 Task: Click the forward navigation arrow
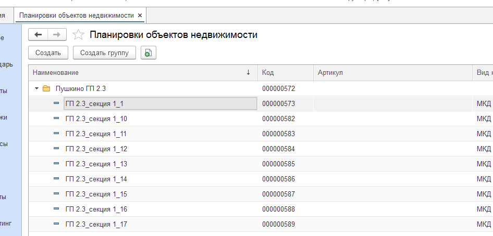[57, 35]
